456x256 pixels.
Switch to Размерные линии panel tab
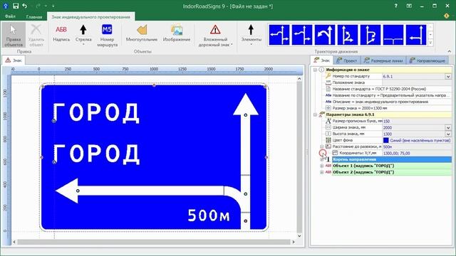[383, 60]
